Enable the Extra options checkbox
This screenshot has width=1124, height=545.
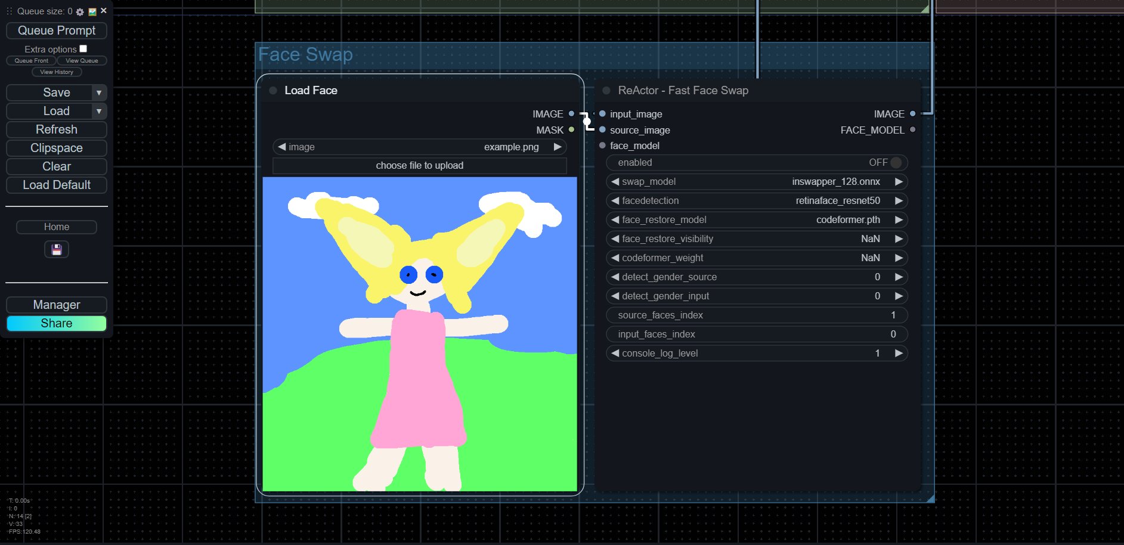pyautogui.click(x=83, y=49)
